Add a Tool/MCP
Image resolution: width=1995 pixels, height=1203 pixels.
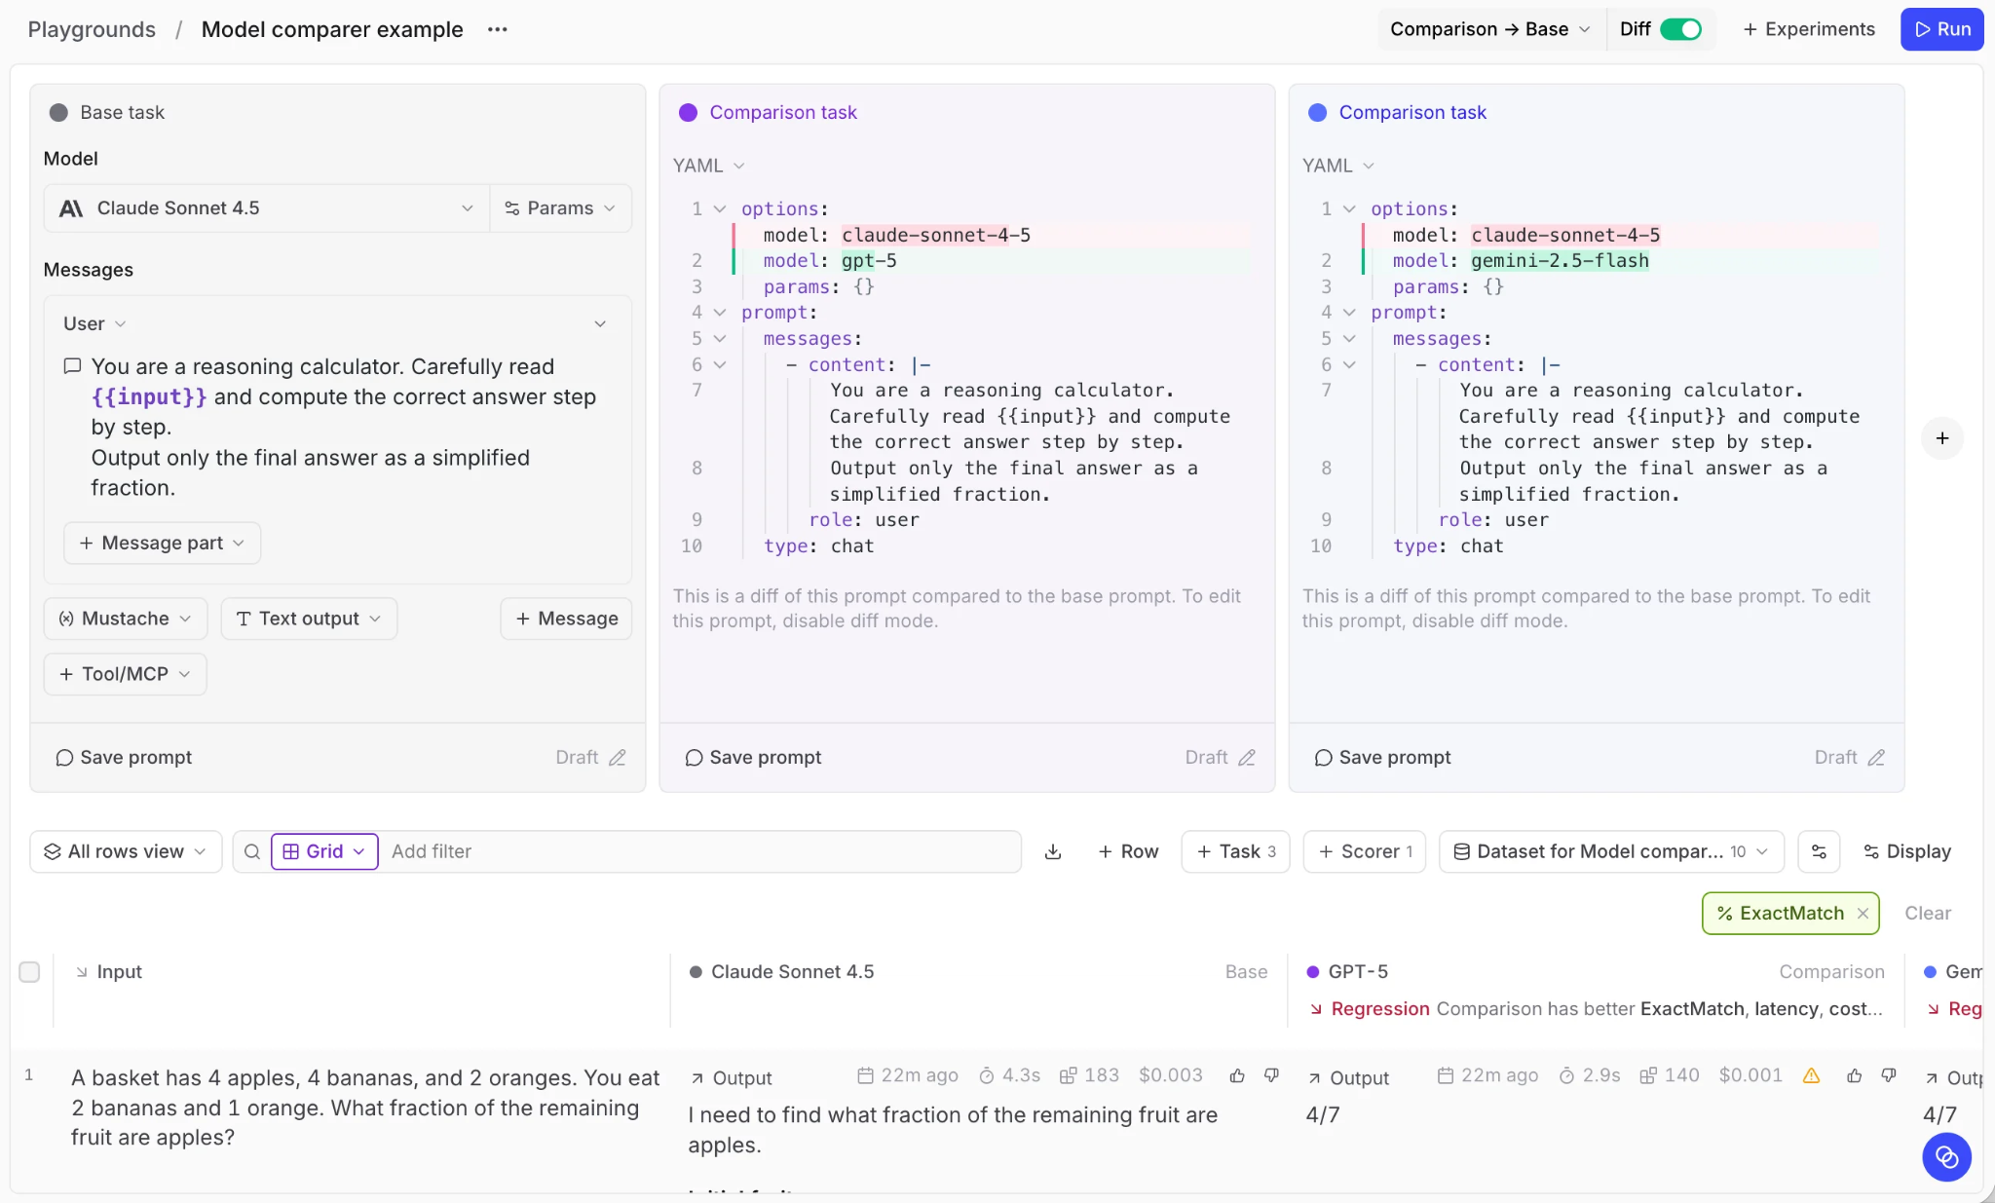coord(126,674)
